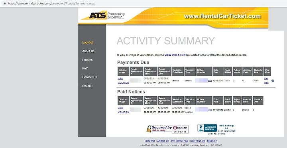The width and height of the screenshot is (287, 148).
Task: Click the Paid Notices heading
Action: [x=131, y=92]
